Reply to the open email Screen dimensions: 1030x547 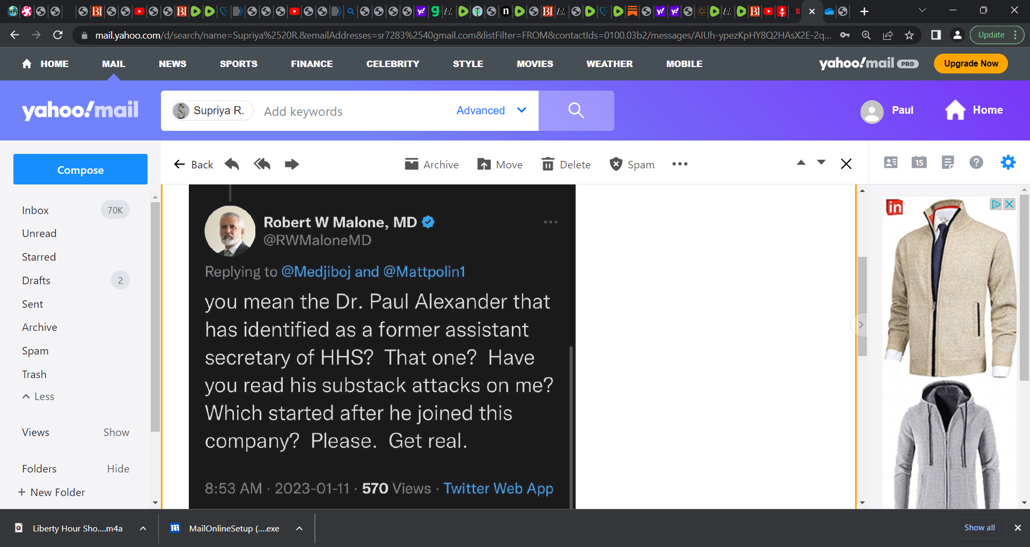pos(232,164)
